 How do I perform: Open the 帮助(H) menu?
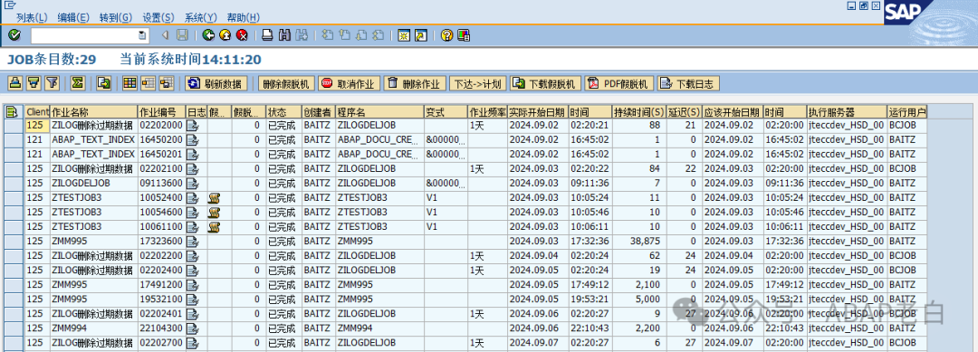click(x=244, y=17)
